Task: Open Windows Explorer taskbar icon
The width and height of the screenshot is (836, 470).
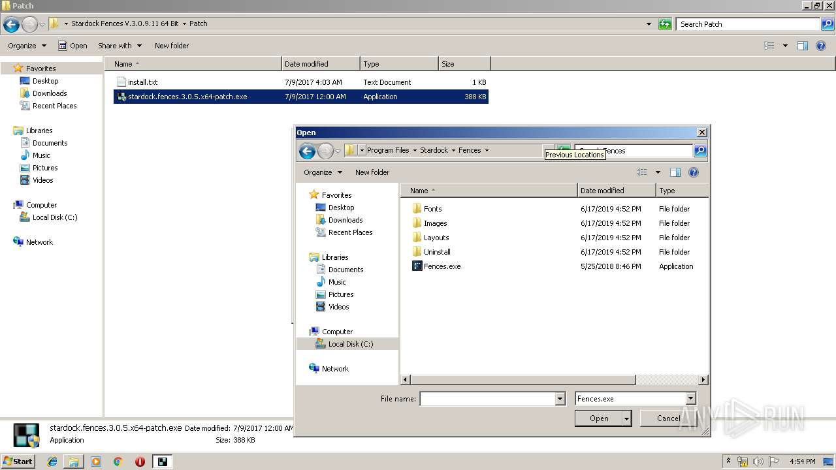Action: (74, 462)
